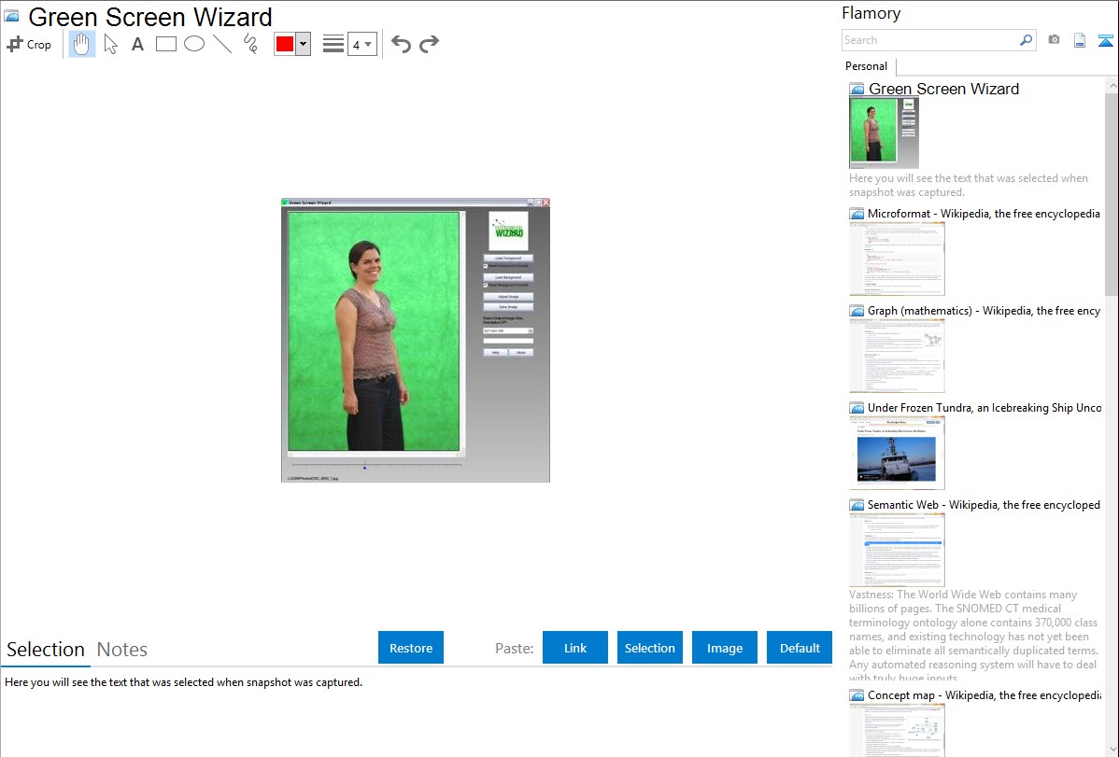Click the main Green Screen Wizard screenshot preview
Viewport: 1119px width, 757px height.
point(416,341)
